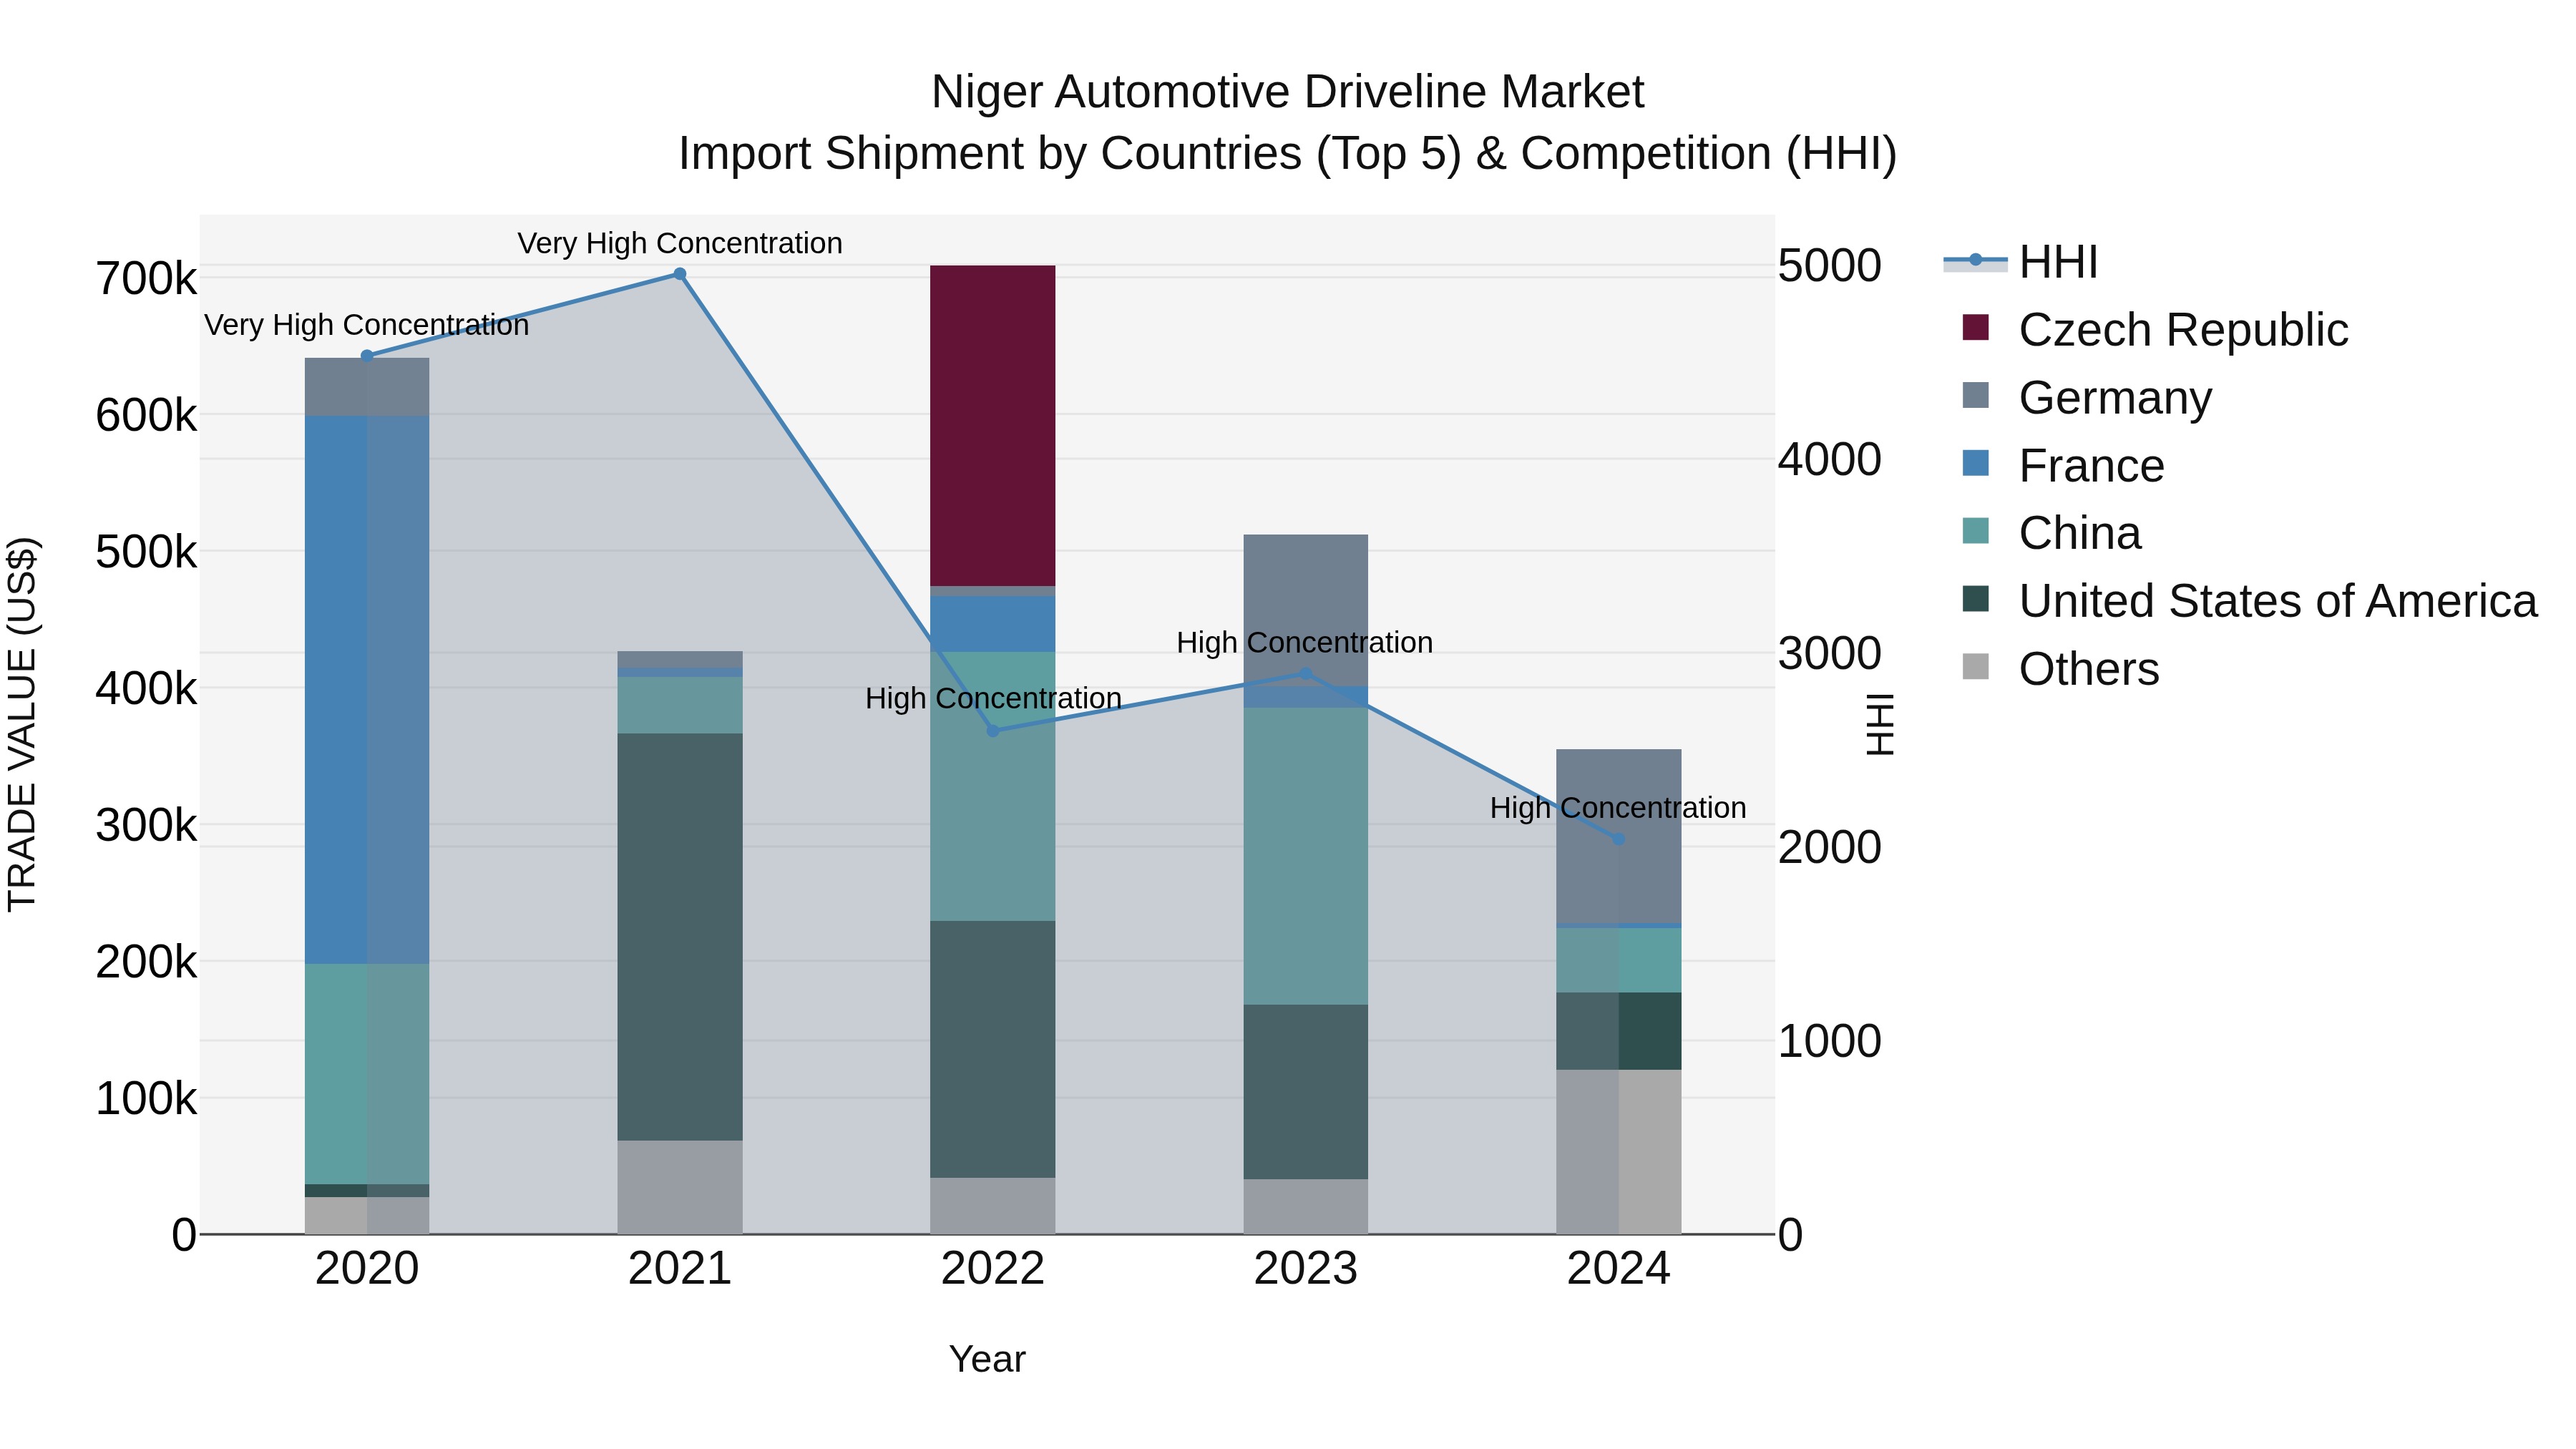
Task: Toggle United States of America legend entry
Action: (2249, 601)
